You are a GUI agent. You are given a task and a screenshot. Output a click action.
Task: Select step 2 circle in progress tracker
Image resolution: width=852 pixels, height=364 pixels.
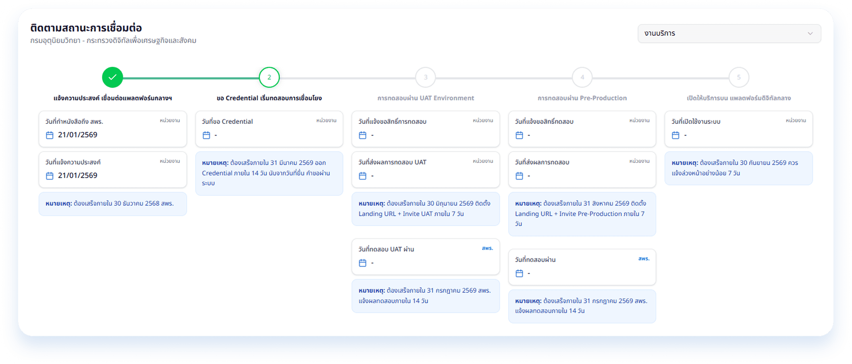[269, 77]
